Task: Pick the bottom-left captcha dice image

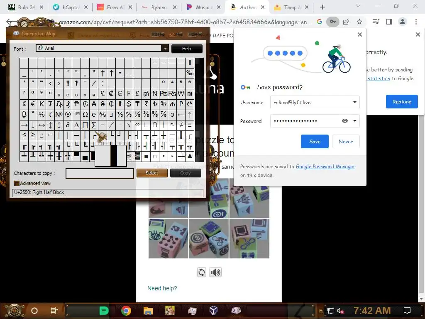Action: point(169,238)
